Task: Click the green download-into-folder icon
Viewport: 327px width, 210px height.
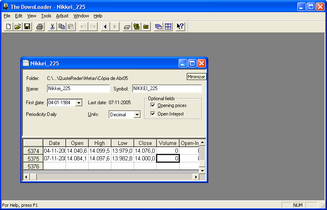Action: (x=137, y=27)
